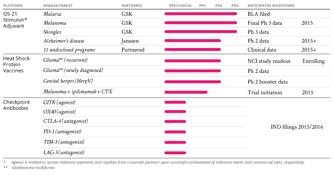Select Heat Shock Protein Vaccines label
Screen dimensions: 334x175
(16, 65)
